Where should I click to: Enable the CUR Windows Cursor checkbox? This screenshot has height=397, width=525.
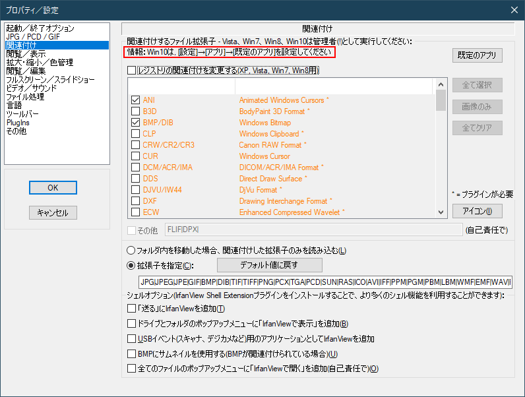pyautogui.click(x=136, y=156)
